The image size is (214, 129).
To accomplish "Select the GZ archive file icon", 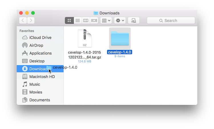I will [x=85, y=38].
